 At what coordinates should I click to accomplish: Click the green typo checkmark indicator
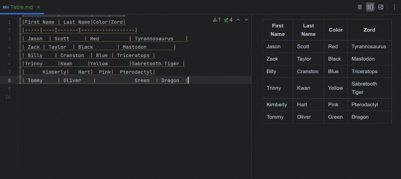coord(228,20)
